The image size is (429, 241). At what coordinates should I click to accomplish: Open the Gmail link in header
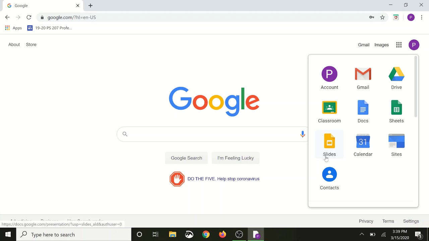pos(364,45)
